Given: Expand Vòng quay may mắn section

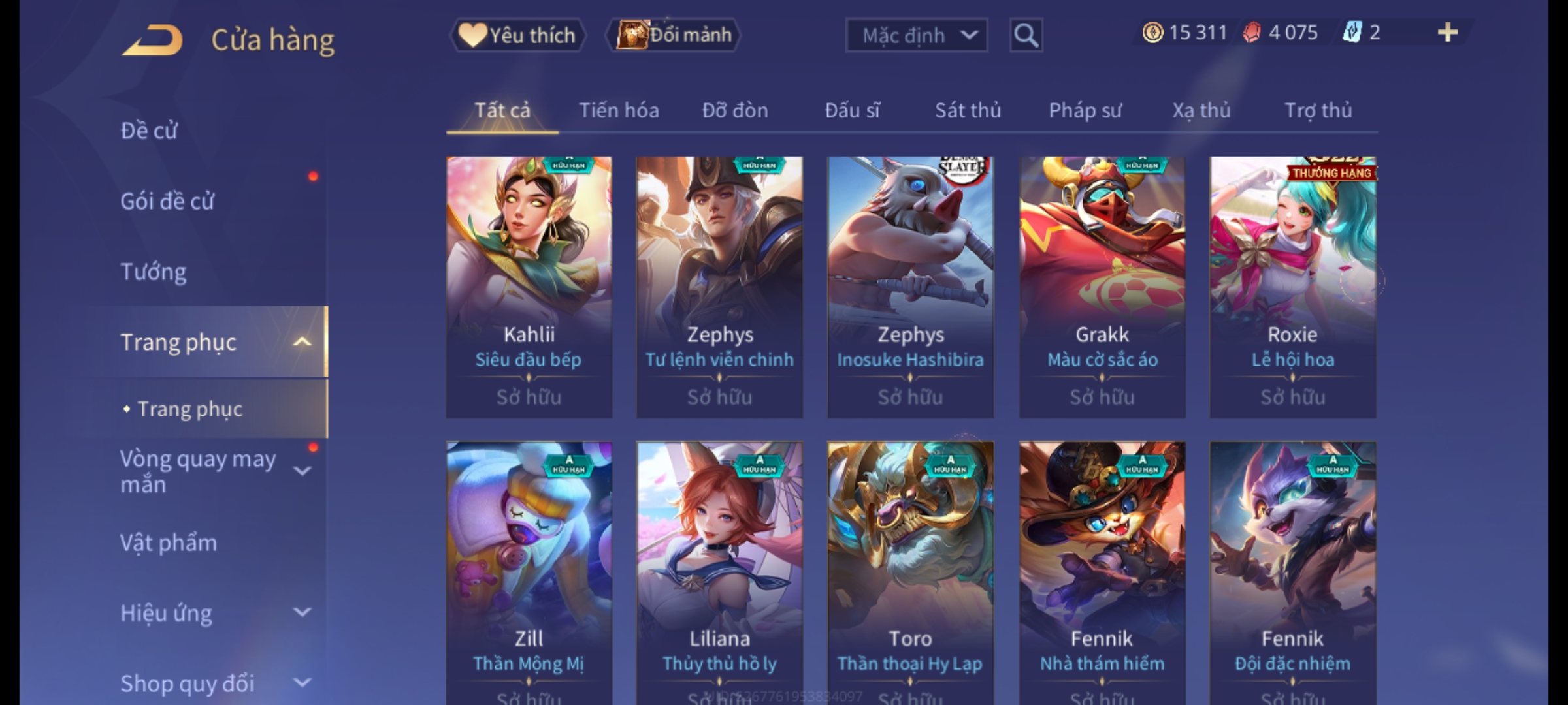Looking at the screenshot, I should coord(302,471).
